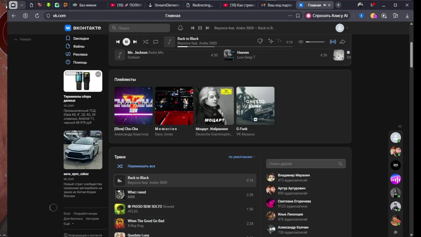The image size is (421, 237).
Task: Switch to the Redirecting browser tab
Action: [201, 5]
